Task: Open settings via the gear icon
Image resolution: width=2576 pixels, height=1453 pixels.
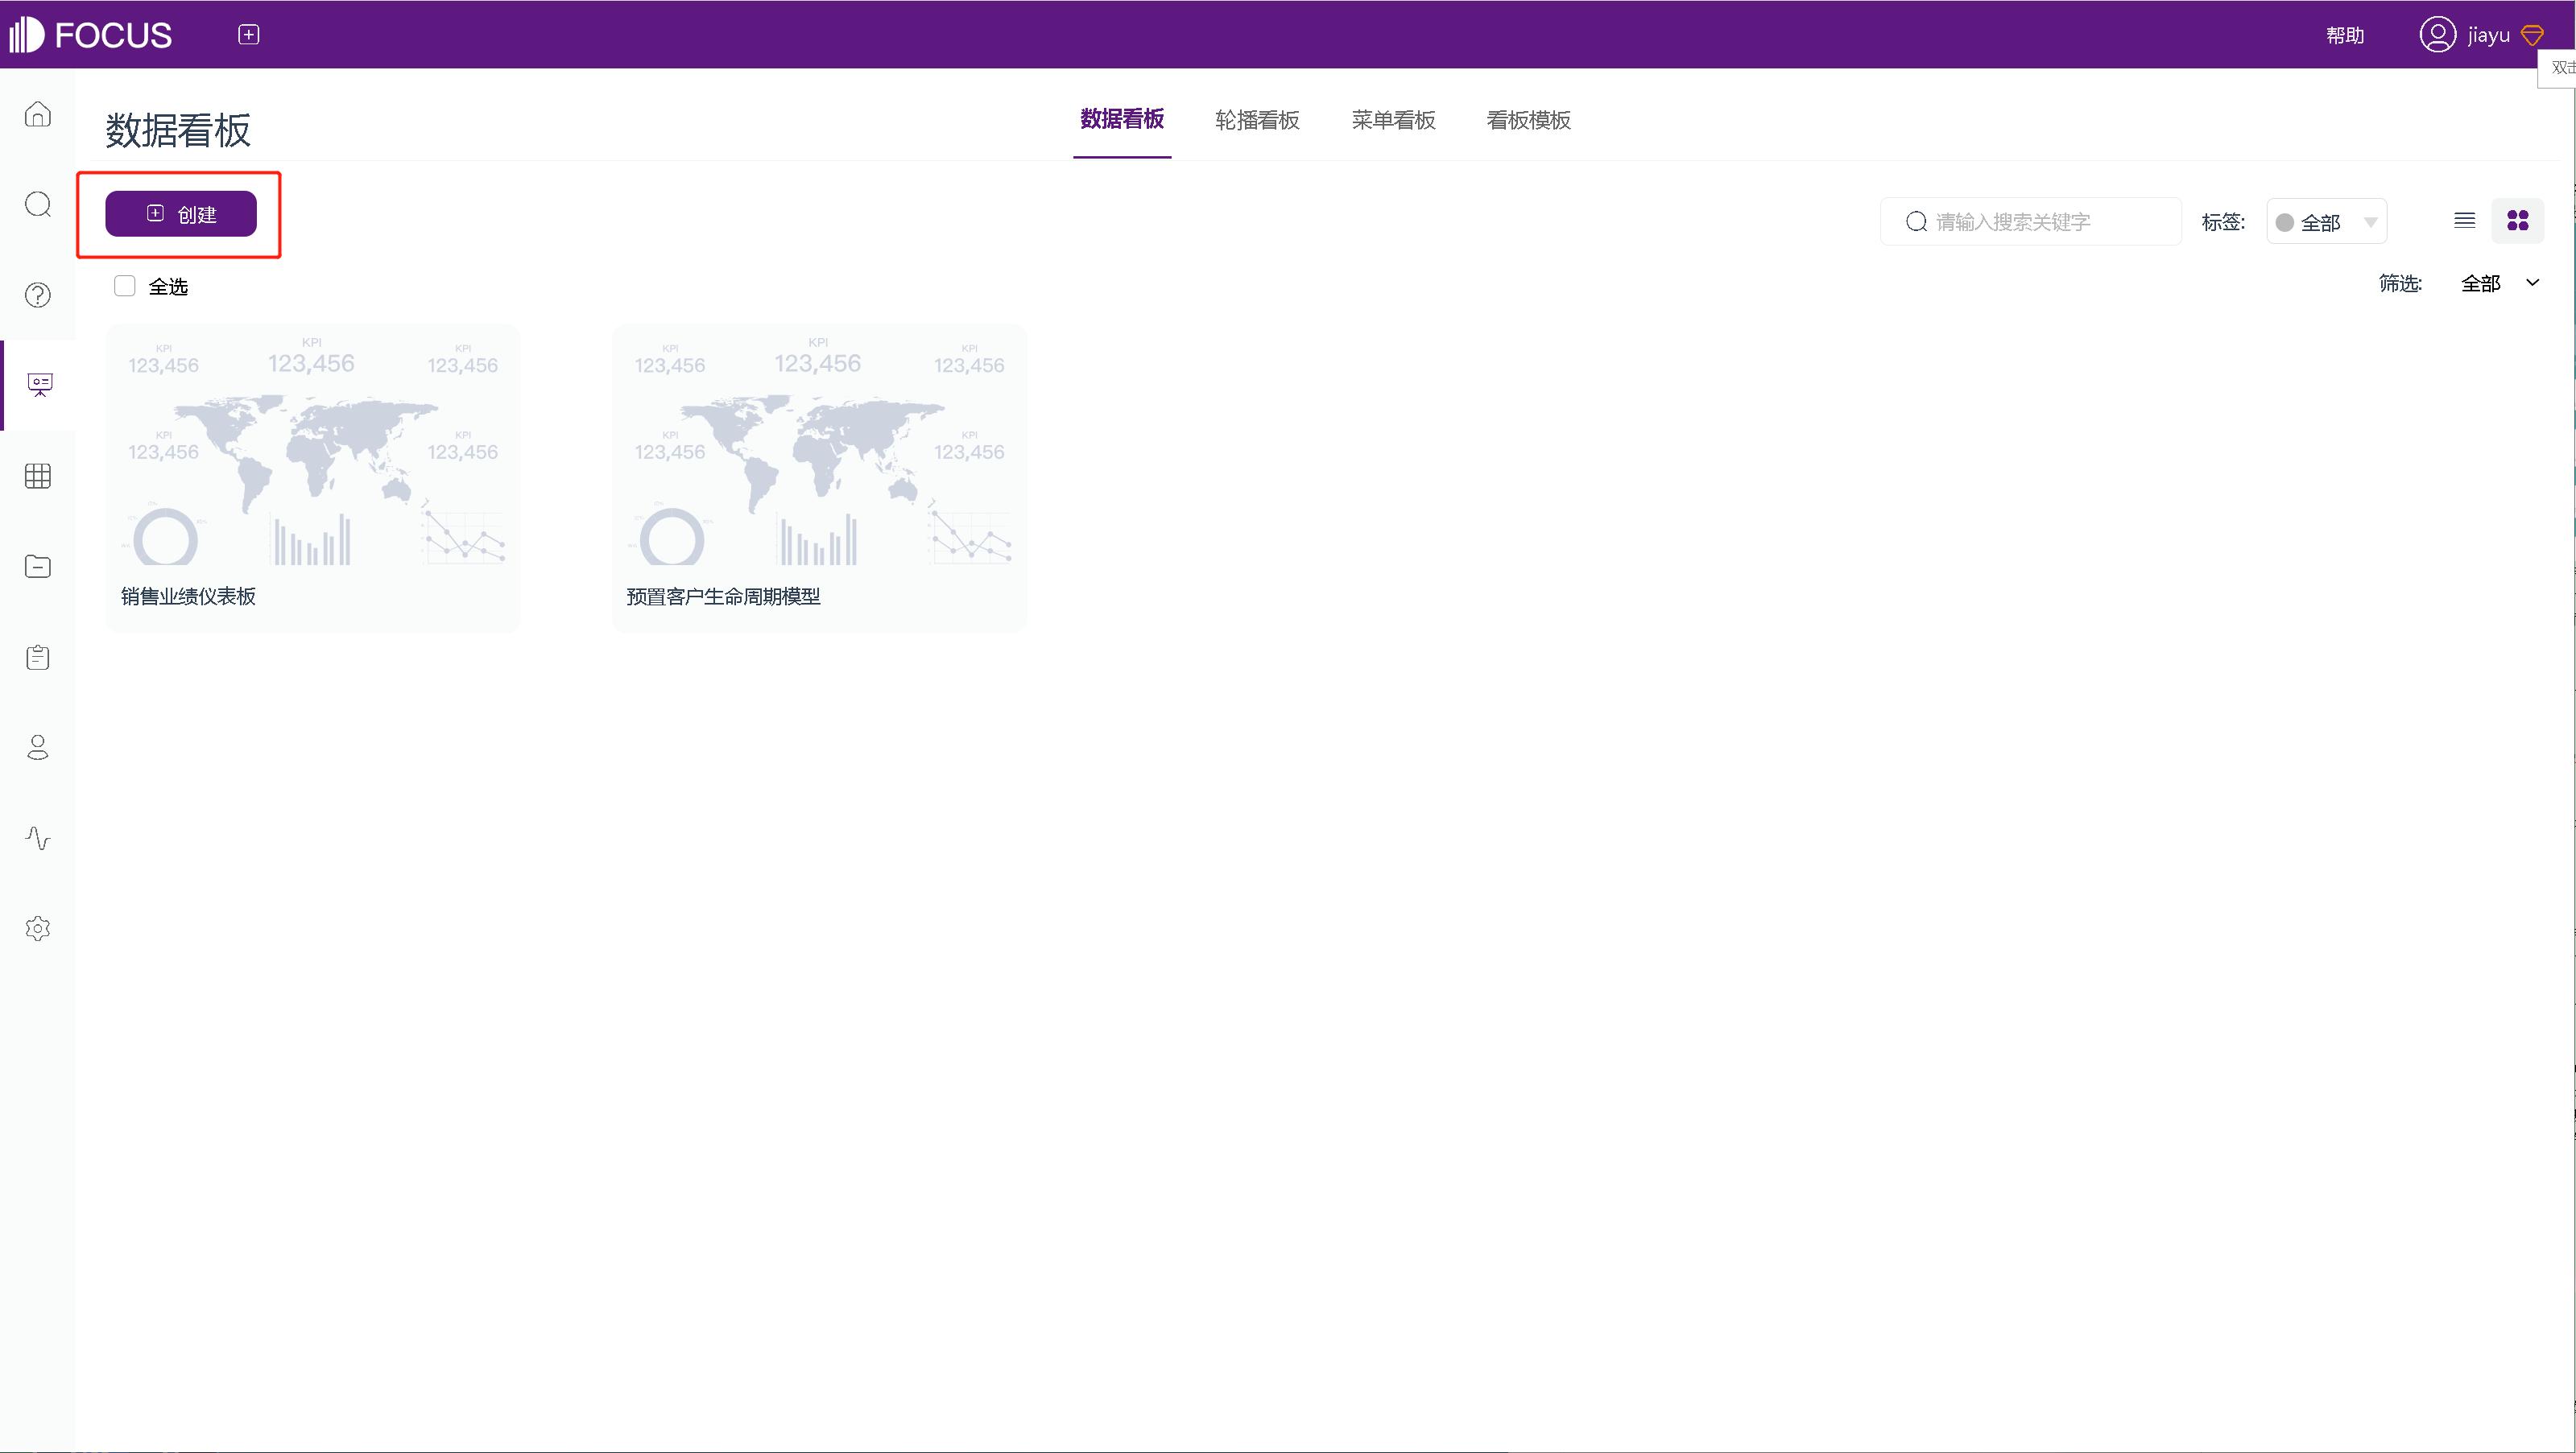Action: (x=37, y=928)
